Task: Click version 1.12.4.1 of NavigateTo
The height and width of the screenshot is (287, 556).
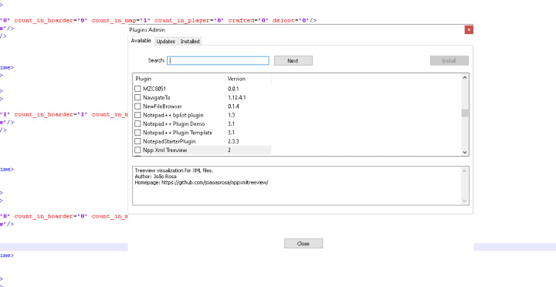Action: point(237,97)
